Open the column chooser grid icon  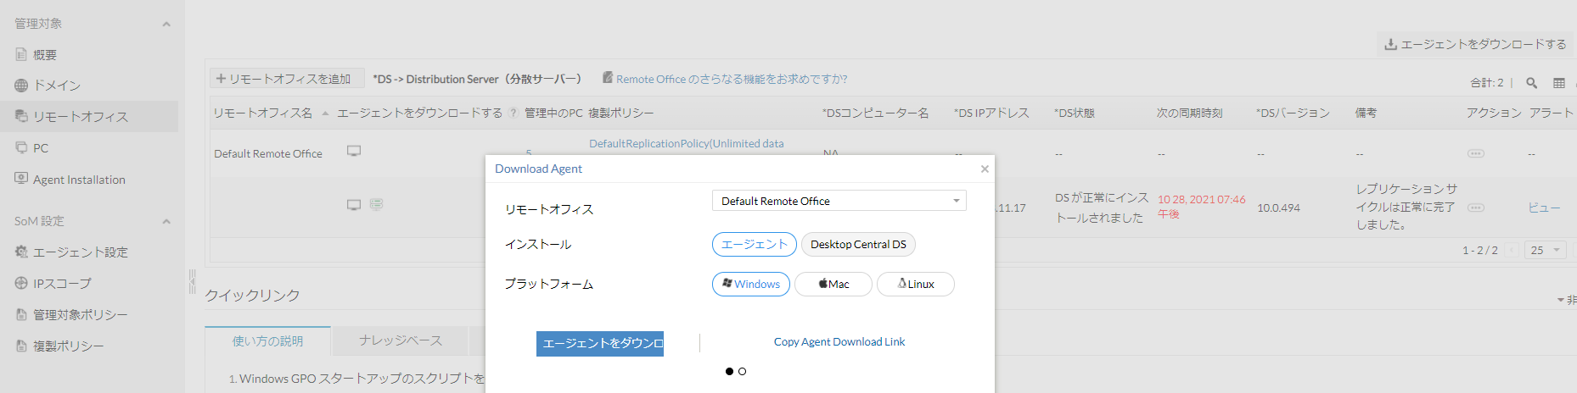pyautogui.click(x=1559, y=83)
